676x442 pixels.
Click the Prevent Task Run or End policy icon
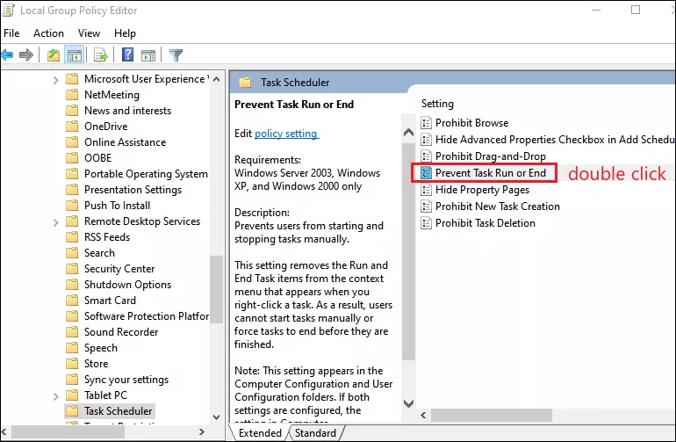(426, 173)
